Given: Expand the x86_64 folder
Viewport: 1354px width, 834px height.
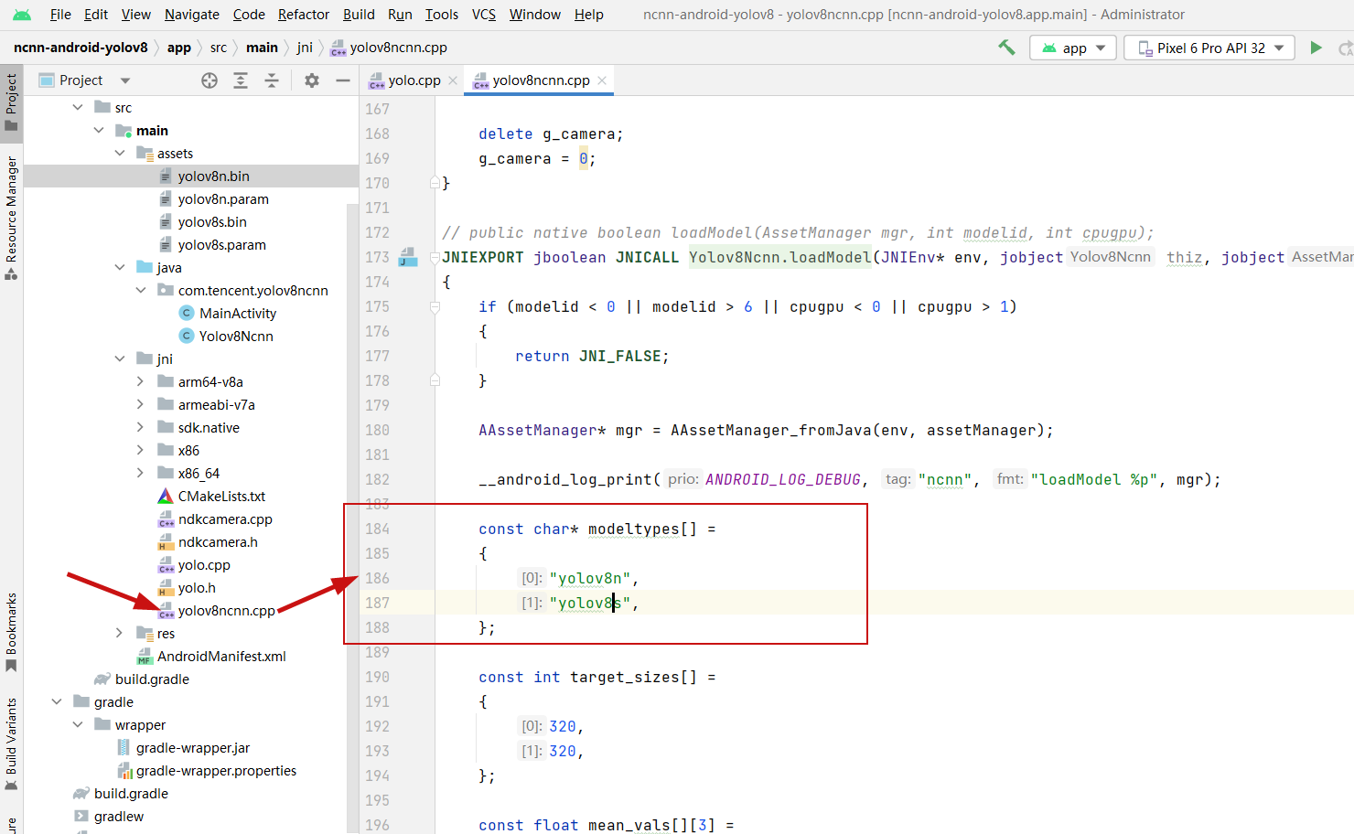Looking at the screenshot, I should click(x=141, y=474).
